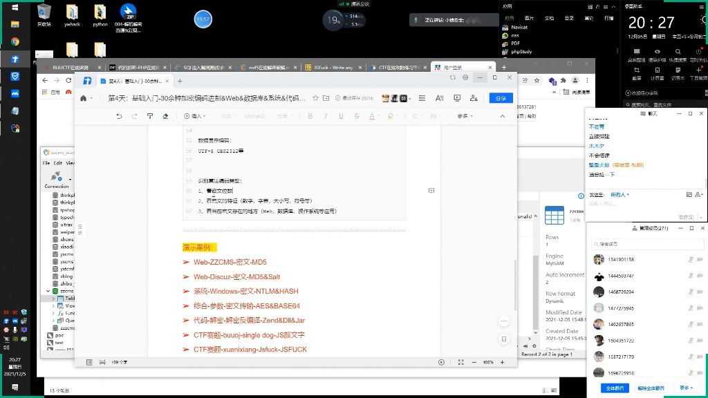This screenshot has width=708, height=398.
Task: Click the clear formatting eraser icon
Action: (165, 116)
